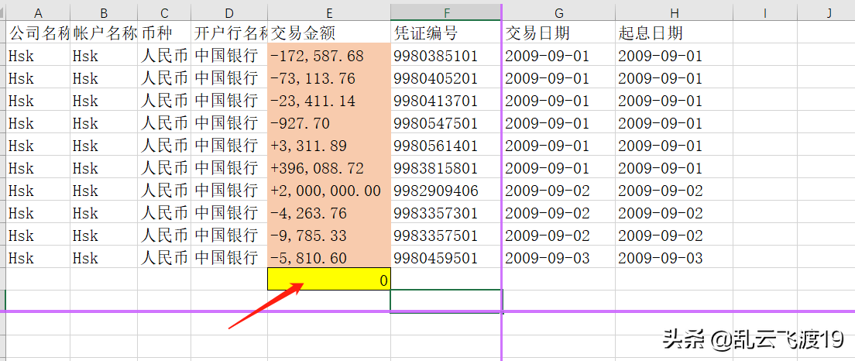Select voucher number 9983357301
Image resolution: width=855 pixels, height=361 pixels.
coord(447,213)
